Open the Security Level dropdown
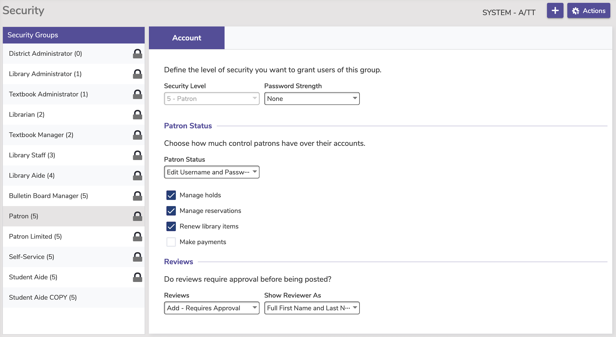 pyautogui.click(x=212, y=99)
